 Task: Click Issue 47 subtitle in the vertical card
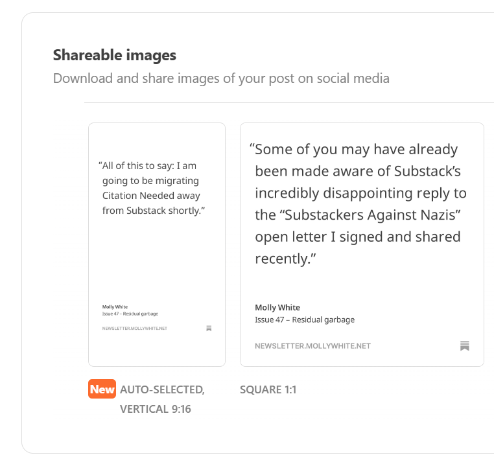pyautogui.click(x=130, y=314)
